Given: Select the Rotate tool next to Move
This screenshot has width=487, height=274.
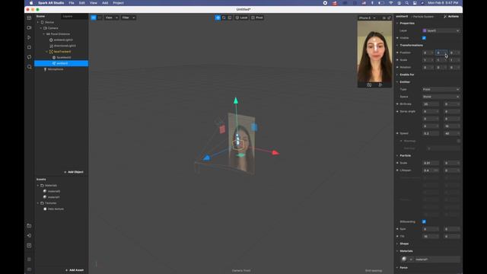Looking at the screenshot, I should click(224, 18).
